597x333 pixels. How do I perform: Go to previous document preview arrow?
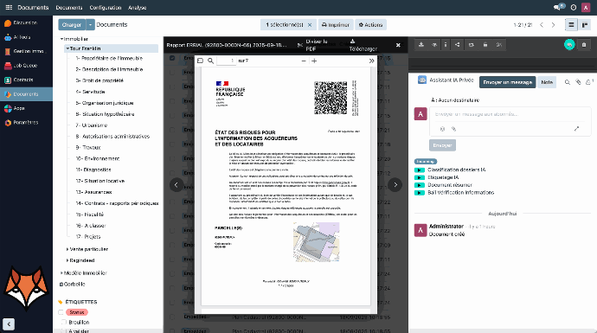[177, 185]
